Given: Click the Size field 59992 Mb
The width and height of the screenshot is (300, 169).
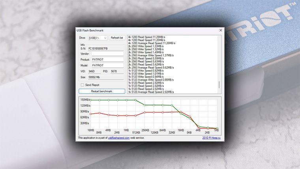Looking at the screenshot, I should tap(106, 77).
